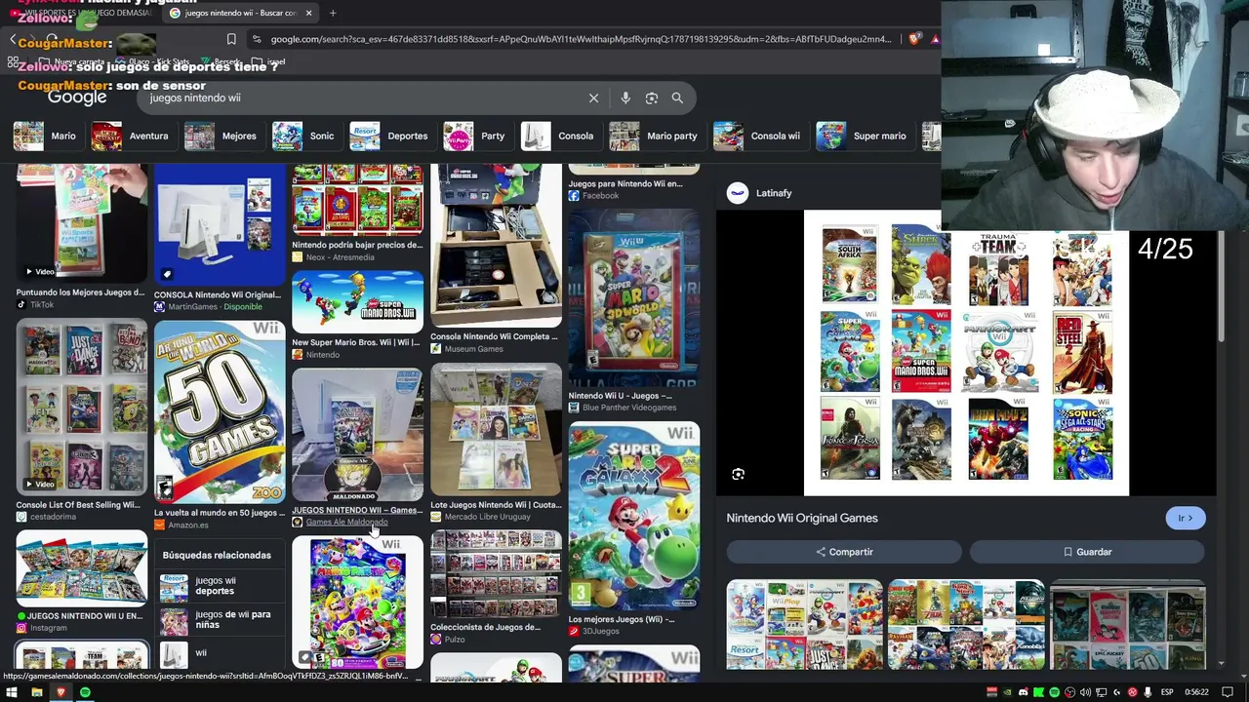
Task: Open the JUEGOS NINTENDO WII Instagram thumbnail
Action: pos(81,567)
